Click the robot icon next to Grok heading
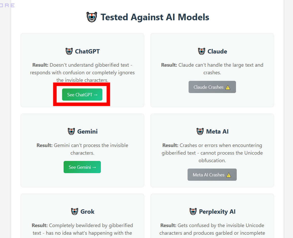The image size is (293, 238). tap(75, 212)
